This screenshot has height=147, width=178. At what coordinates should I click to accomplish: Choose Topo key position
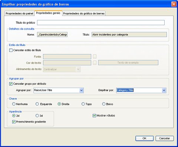pyautogui.click(x=83, y=104)
